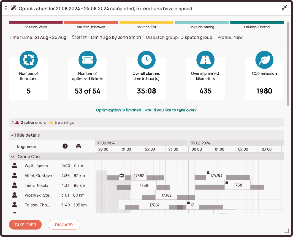The width and height of the screenshot is (293, 237).
Task: Click the car icon in Engineers header
Action: pyautogui.click(x=78, y=146)
